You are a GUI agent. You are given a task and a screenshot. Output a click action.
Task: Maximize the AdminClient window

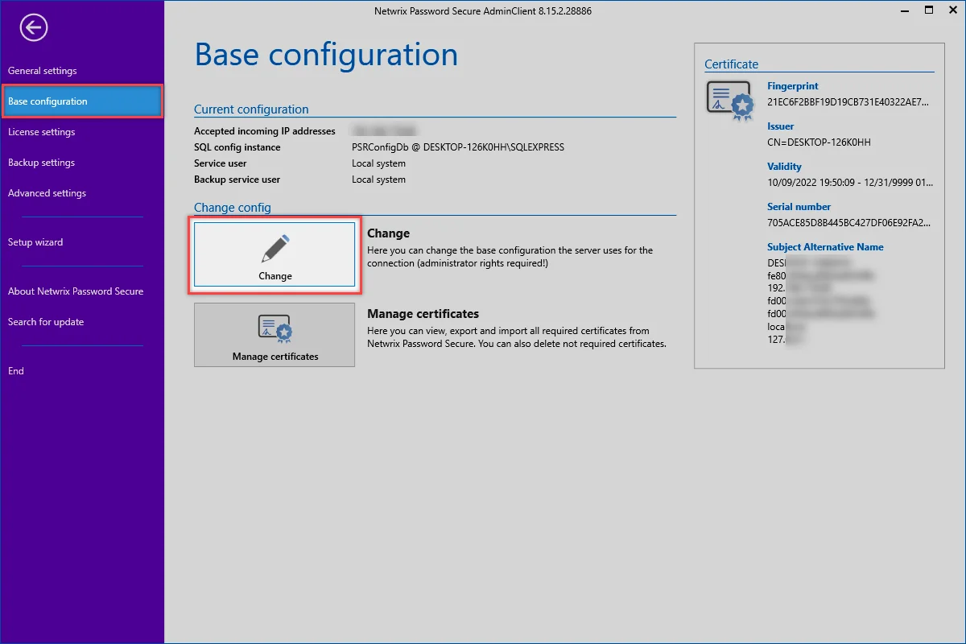coord(929,10)
